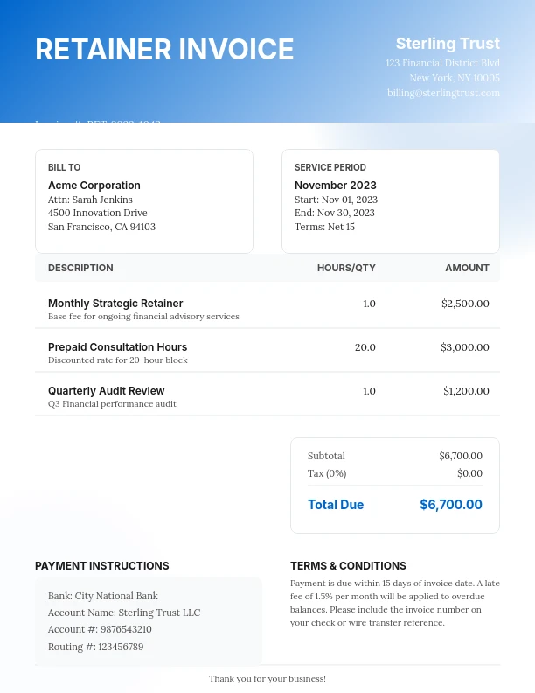Screen dimensions: 535x693
Task: Click the AMOUNT column header
Action: [x=467, y=268]
